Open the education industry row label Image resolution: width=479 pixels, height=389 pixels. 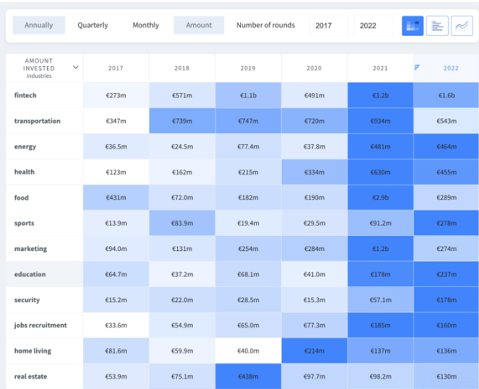click(x=30, y=274)
